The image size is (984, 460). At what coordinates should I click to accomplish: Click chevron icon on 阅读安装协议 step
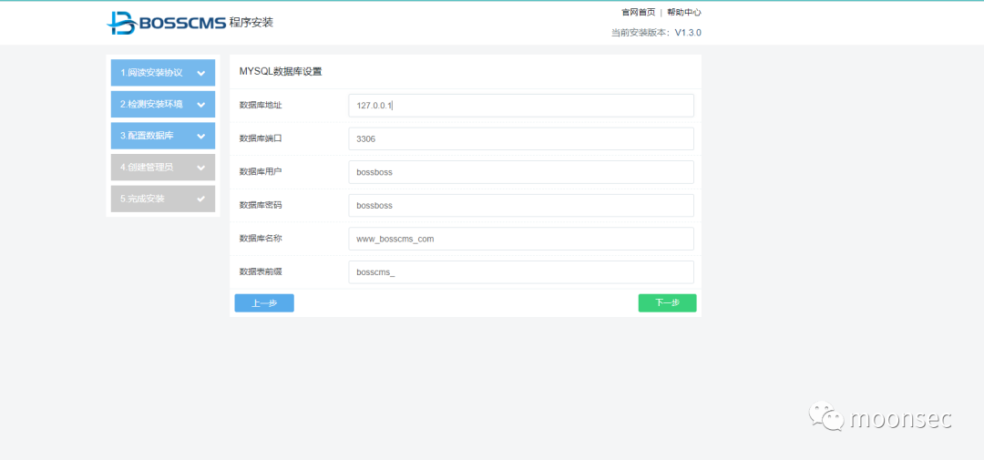pos(200,74)
